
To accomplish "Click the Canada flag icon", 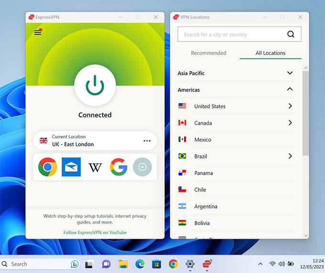I will coord(182,123).
